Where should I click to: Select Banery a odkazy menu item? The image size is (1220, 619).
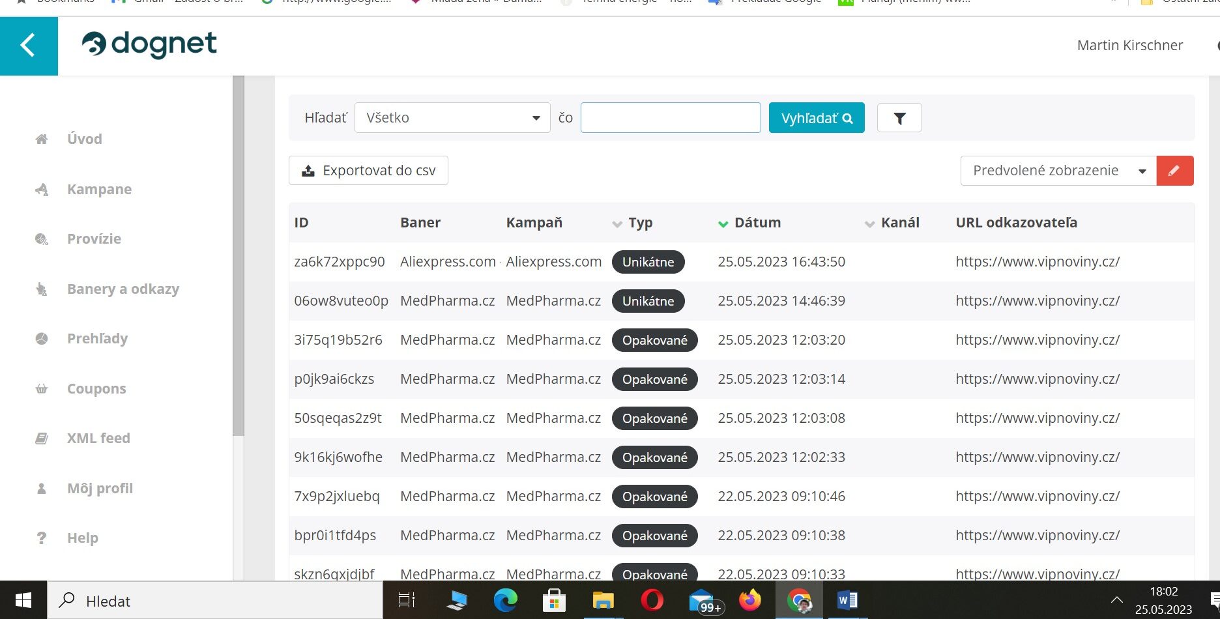coord(123,289)
